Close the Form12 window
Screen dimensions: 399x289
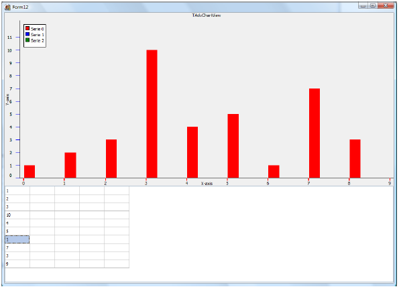click(386, 5)
